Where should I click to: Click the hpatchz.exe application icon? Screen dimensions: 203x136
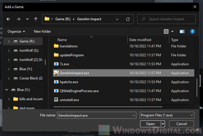pos(56,82)
